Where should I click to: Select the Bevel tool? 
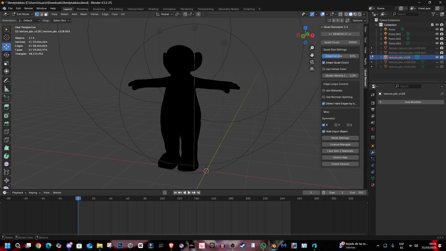pyautogui.click(x=6, y=123)
